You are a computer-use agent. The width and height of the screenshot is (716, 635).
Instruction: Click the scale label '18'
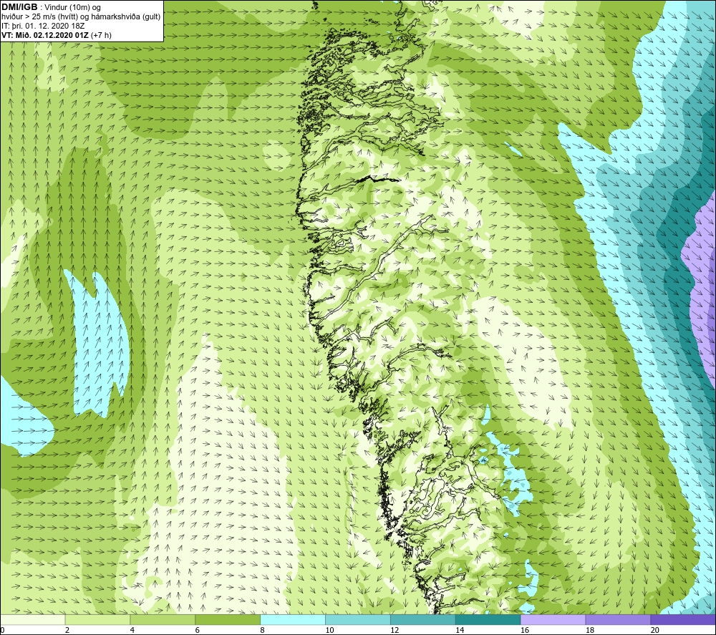(589, 630)
